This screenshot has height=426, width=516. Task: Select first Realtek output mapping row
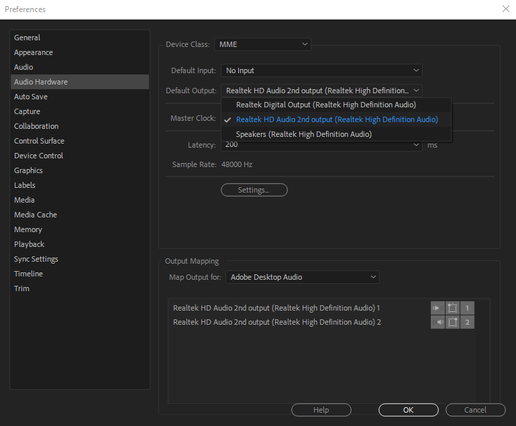(276, 308)
